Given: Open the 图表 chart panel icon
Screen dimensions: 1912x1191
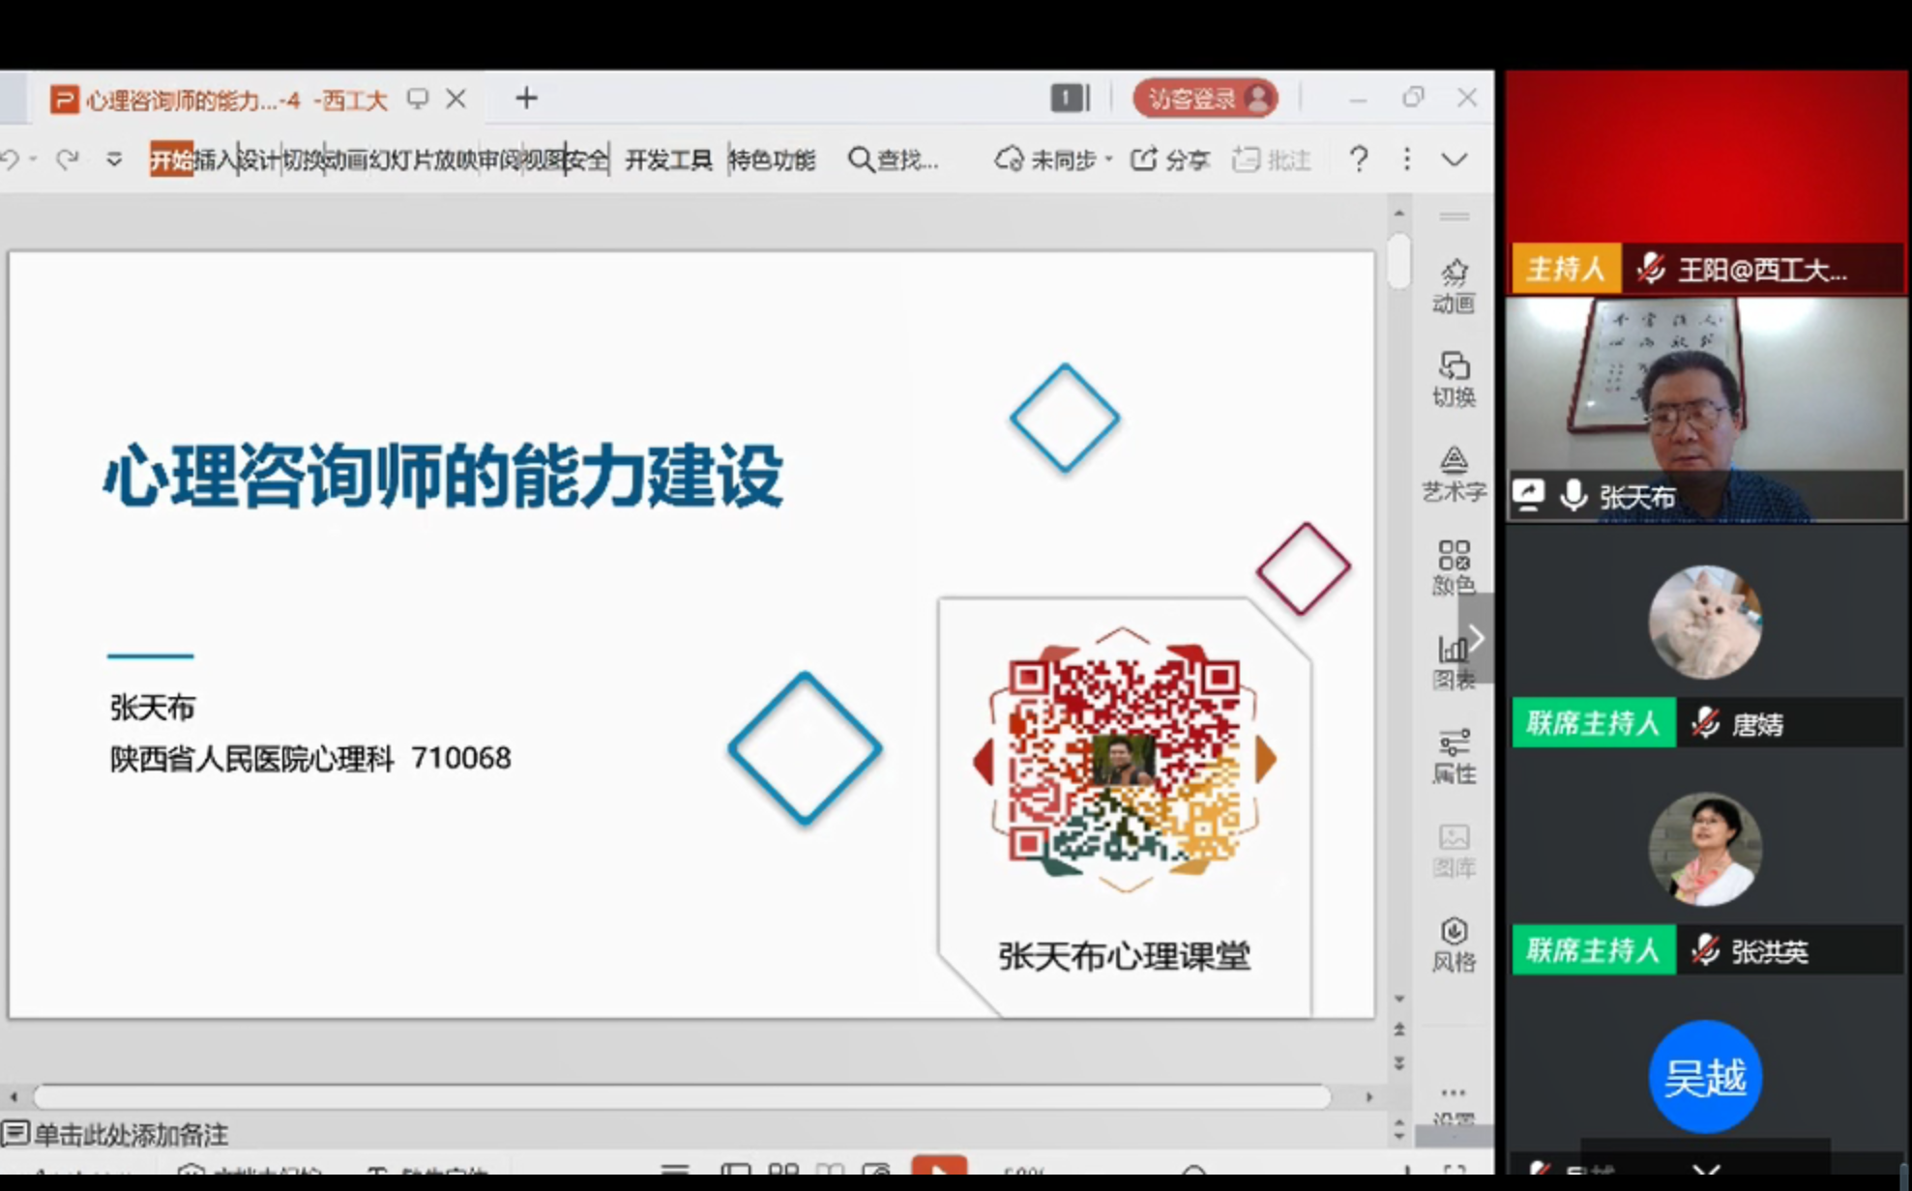Looking at the screenshot, I should pos(1454,662).
